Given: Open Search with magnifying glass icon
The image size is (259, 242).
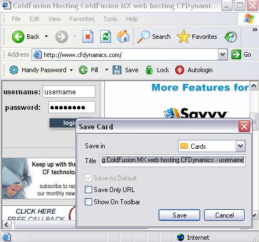Looking at the screenshot, I should click(x=143, y=37).
